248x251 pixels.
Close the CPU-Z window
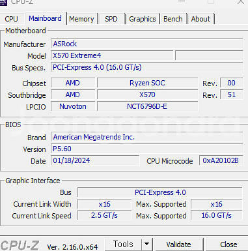[241, 2]
